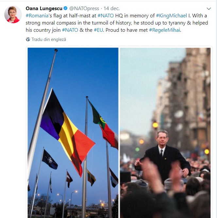Click 'Tradu din engleză' translate link
Image resolution: width=217 pixels, height=218 pixels.
[49, 39]
